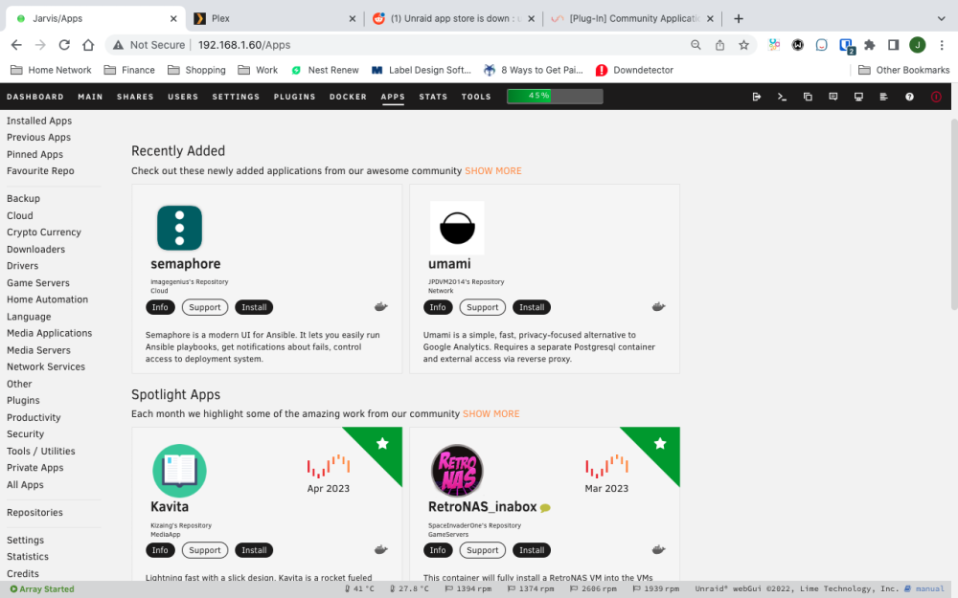Switch to the Plex browser tab

coord(274,18)
